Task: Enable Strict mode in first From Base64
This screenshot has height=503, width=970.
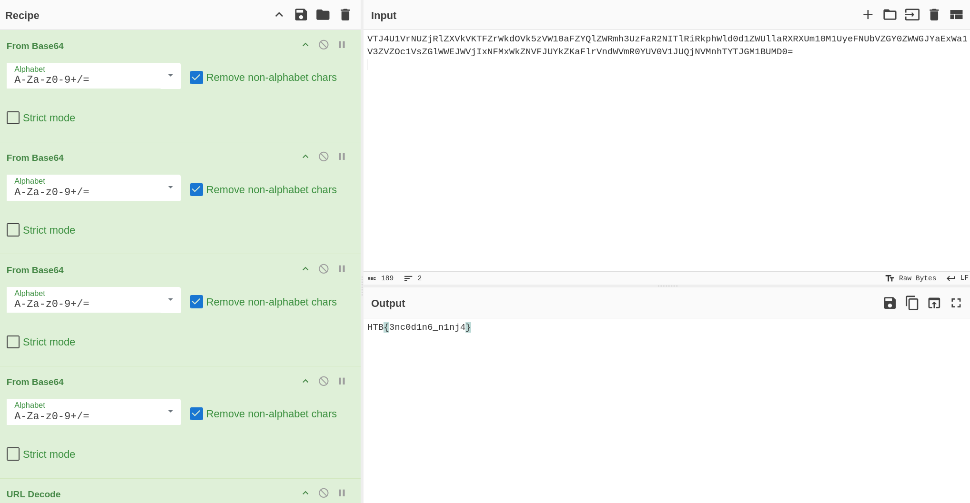Action: click(13, 118)
